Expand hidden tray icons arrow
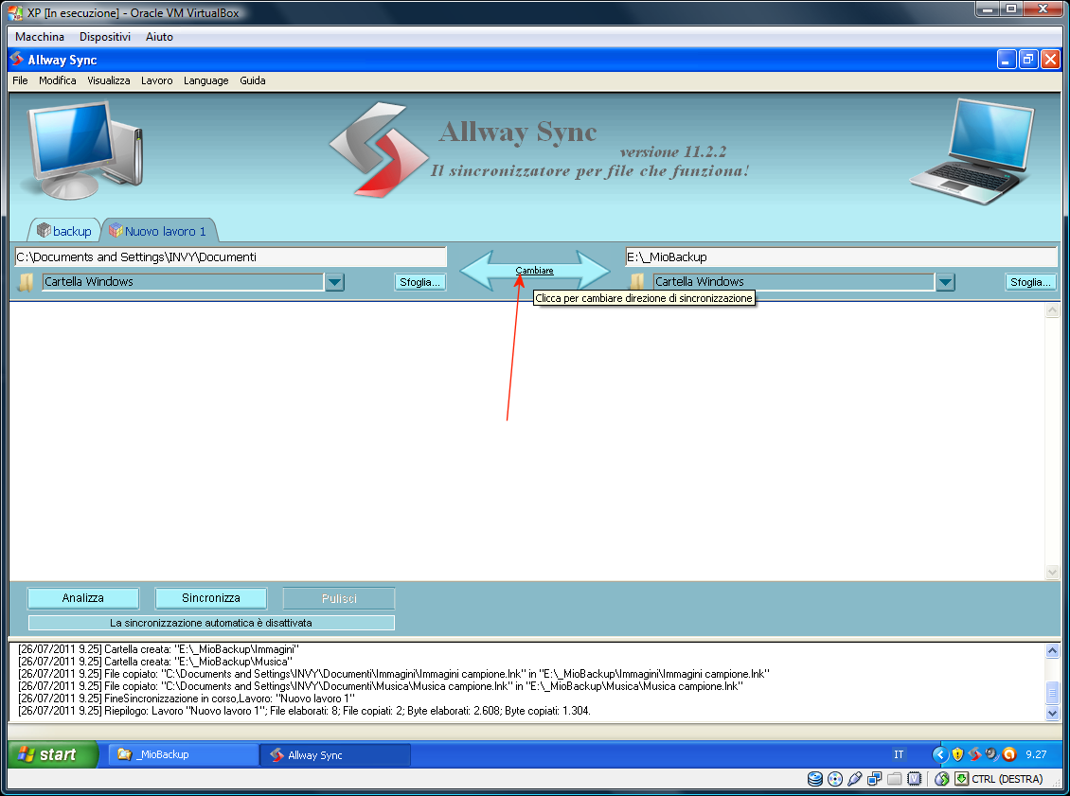This screenshot has height=796, width=1070. coord(939,754)
